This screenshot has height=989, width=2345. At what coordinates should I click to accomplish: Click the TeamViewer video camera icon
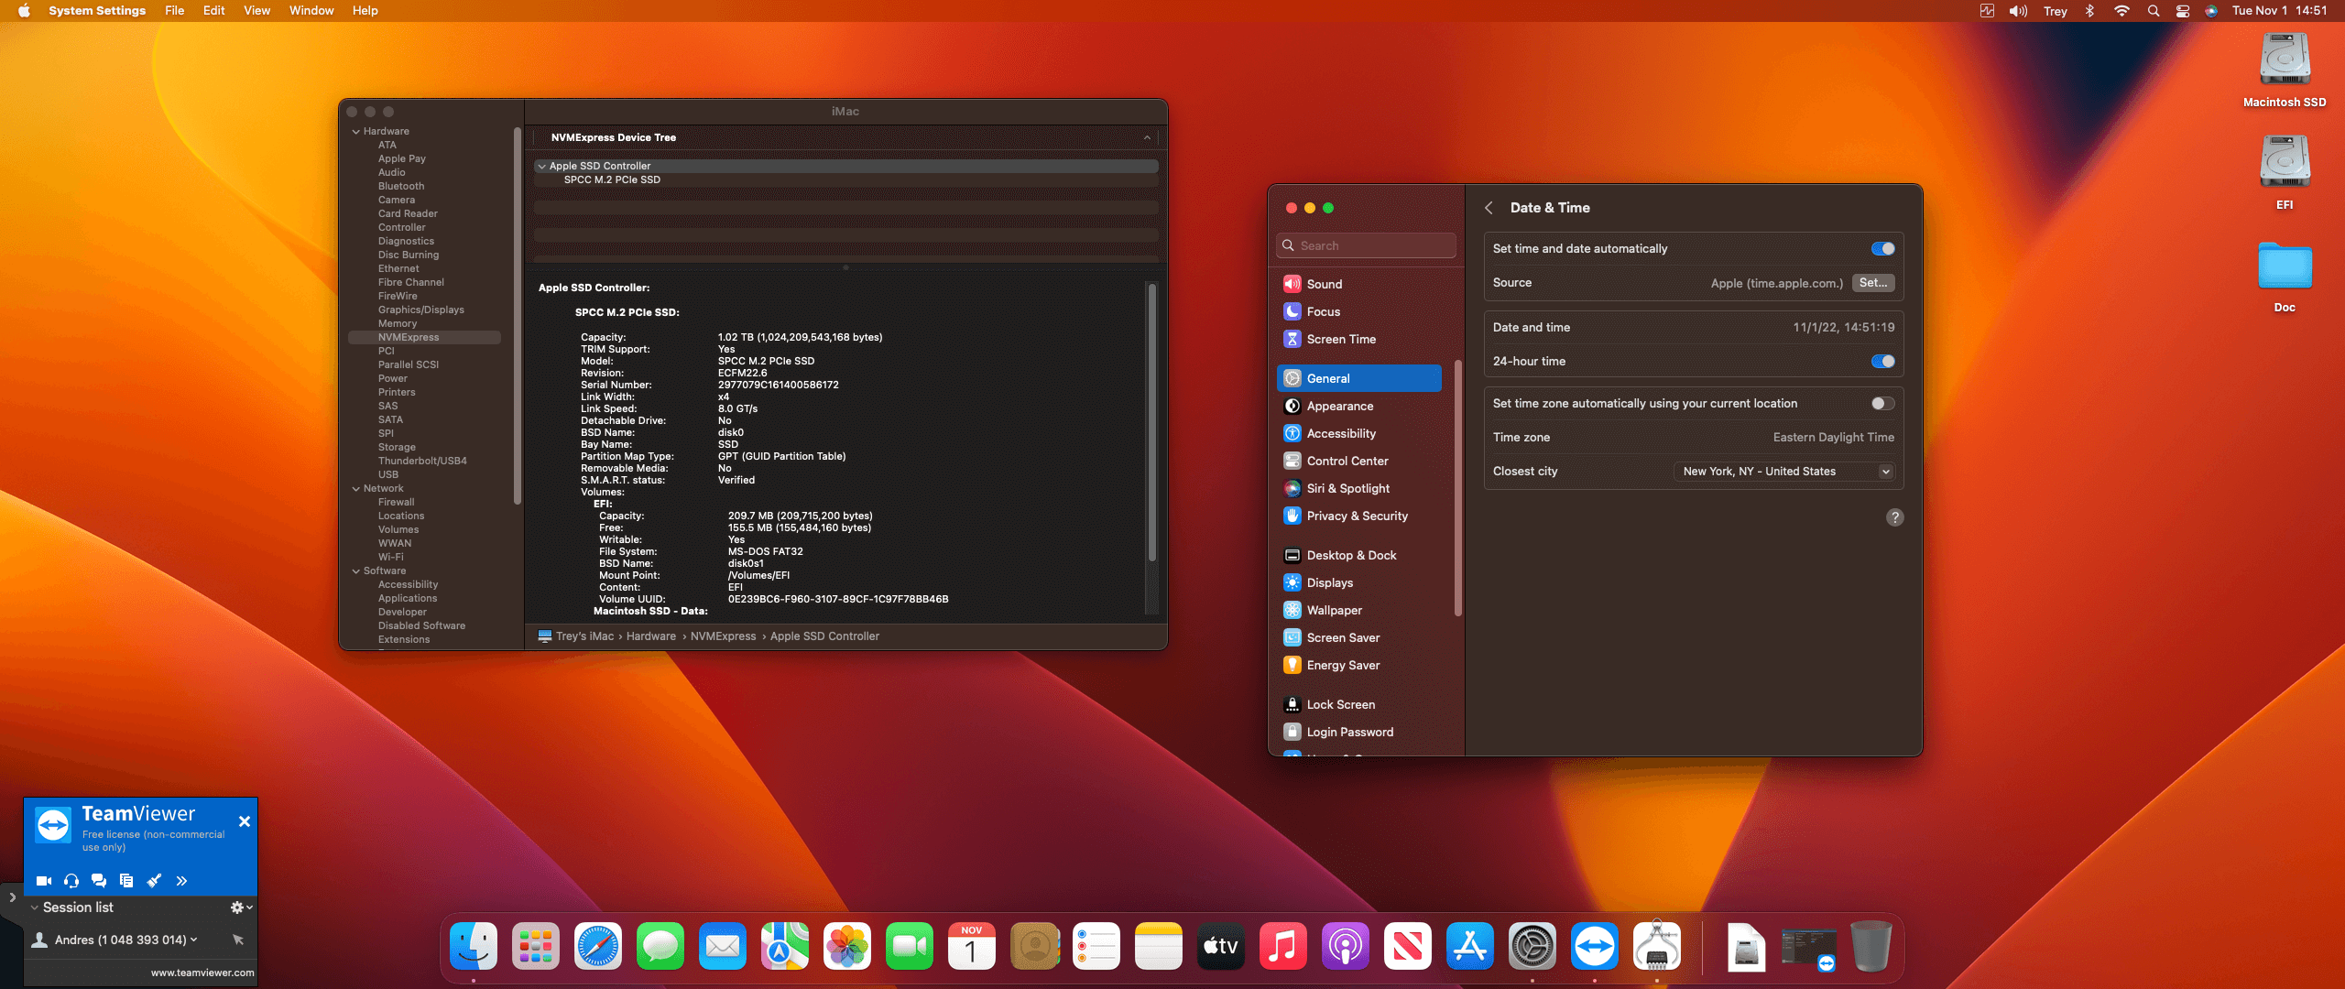pyautogui.click(x=43, y=881)
